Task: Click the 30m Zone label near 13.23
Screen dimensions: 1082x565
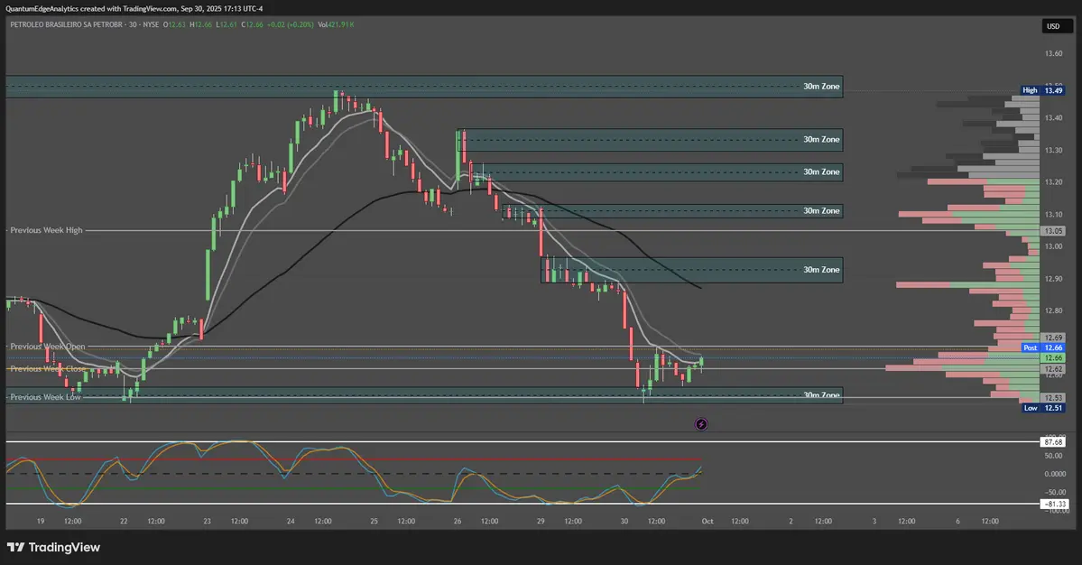Action: coord(821,171)
